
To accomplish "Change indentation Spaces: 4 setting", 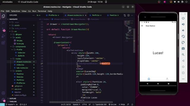I will pyautogui.click(x=76, y=105).
